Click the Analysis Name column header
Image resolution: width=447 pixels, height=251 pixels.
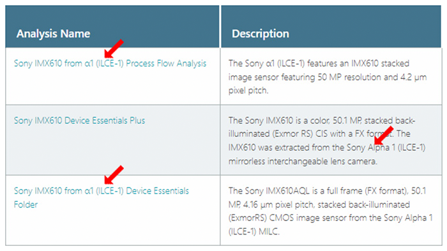pyautogui.click(x=53, y=34)
